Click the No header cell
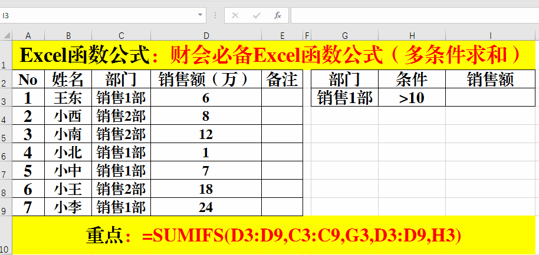 point(28,79)
